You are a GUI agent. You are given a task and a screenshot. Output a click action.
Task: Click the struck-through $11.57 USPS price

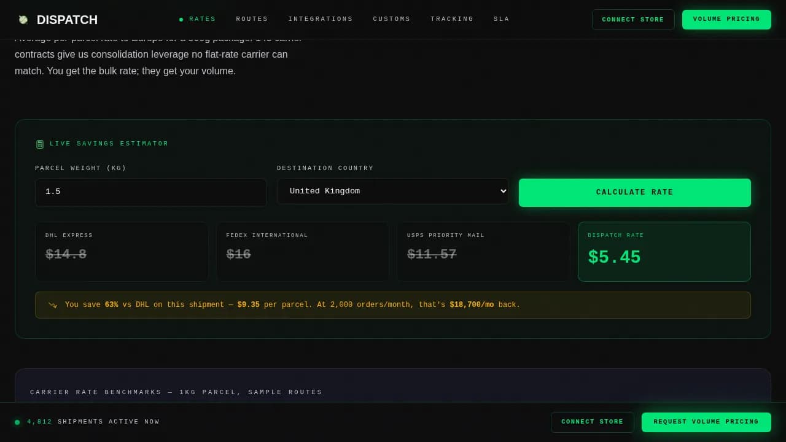[x=432, y=254]
